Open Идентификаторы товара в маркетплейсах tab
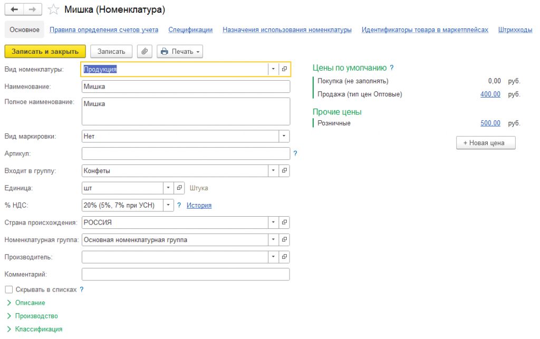Viewport: 540px width, 339px height. coord(425,30)
